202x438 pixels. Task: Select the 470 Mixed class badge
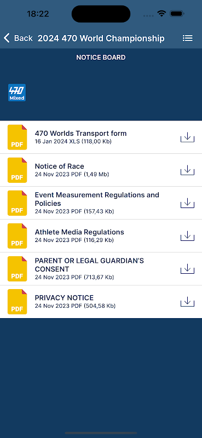tap(17, 93)
